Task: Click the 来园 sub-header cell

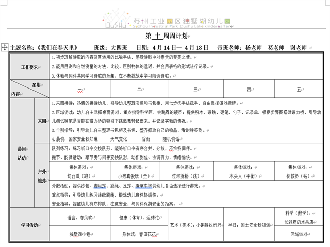Action: 42,121
